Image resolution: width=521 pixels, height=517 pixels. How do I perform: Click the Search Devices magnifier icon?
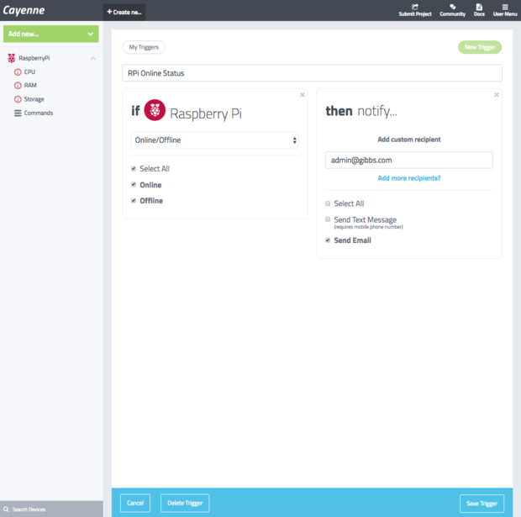coord(6,509)
